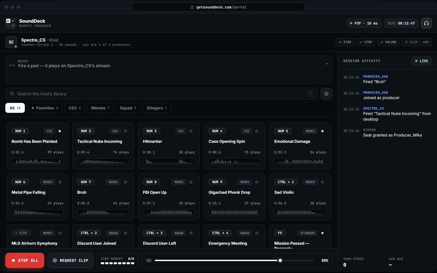Show the Stingers filter tab
437x273 pixels.
point(157,108)
